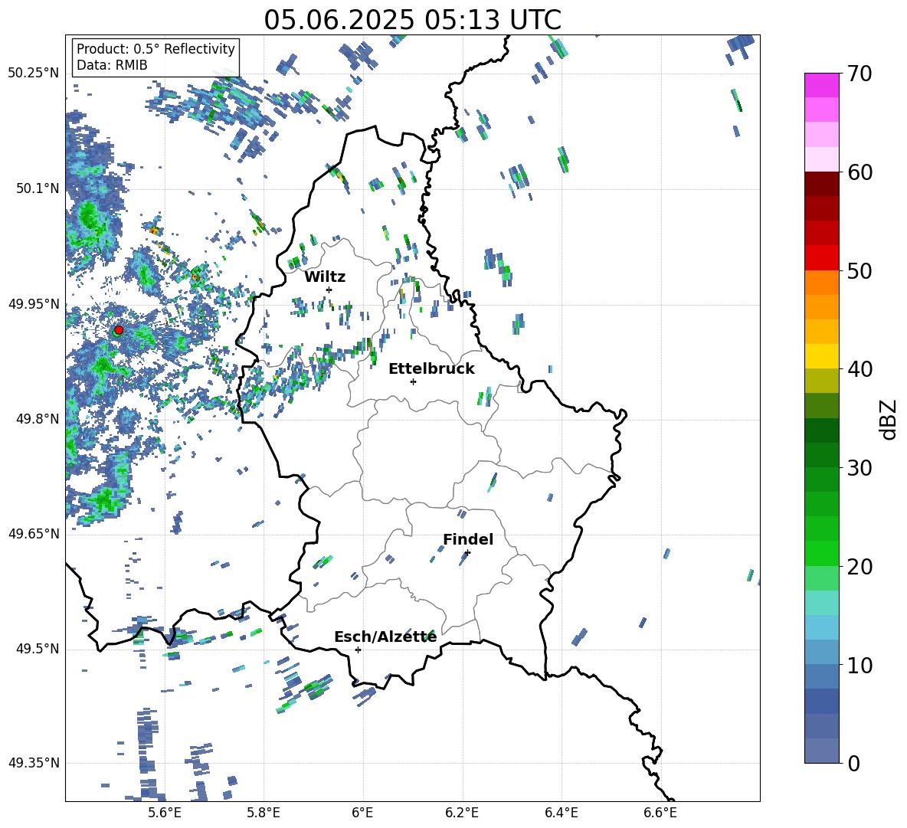Image resolution: width=907 pixels, height=828 pixels.
Task: Click the 49.5°N latitude label
Action: point(38,649)
